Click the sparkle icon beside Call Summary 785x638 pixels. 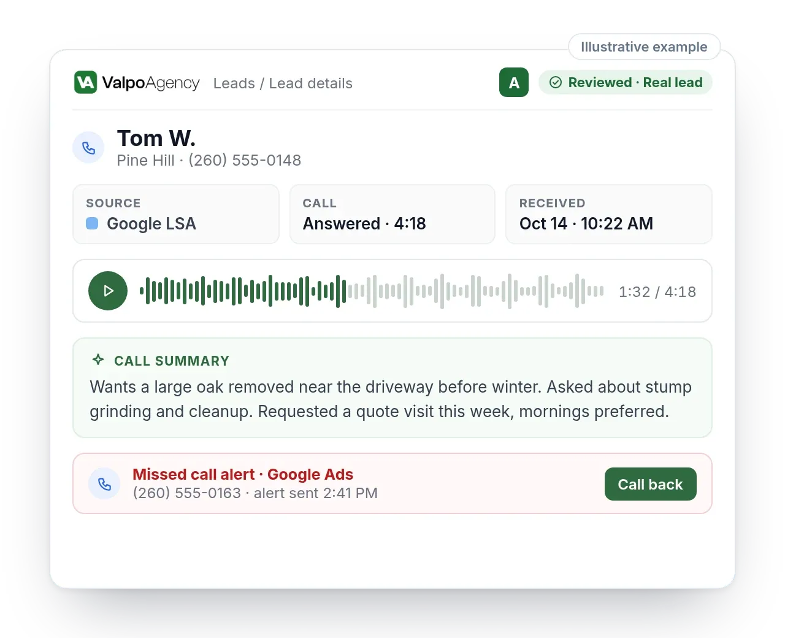coord(98,360)
